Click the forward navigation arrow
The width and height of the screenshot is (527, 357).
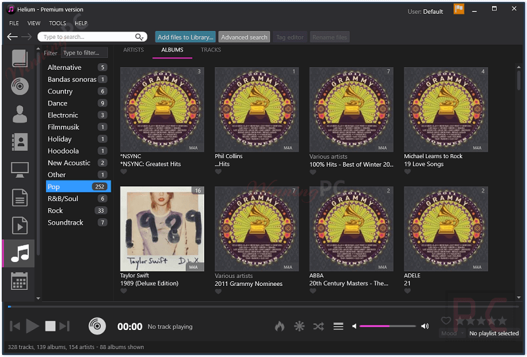[x=26, y=37]
